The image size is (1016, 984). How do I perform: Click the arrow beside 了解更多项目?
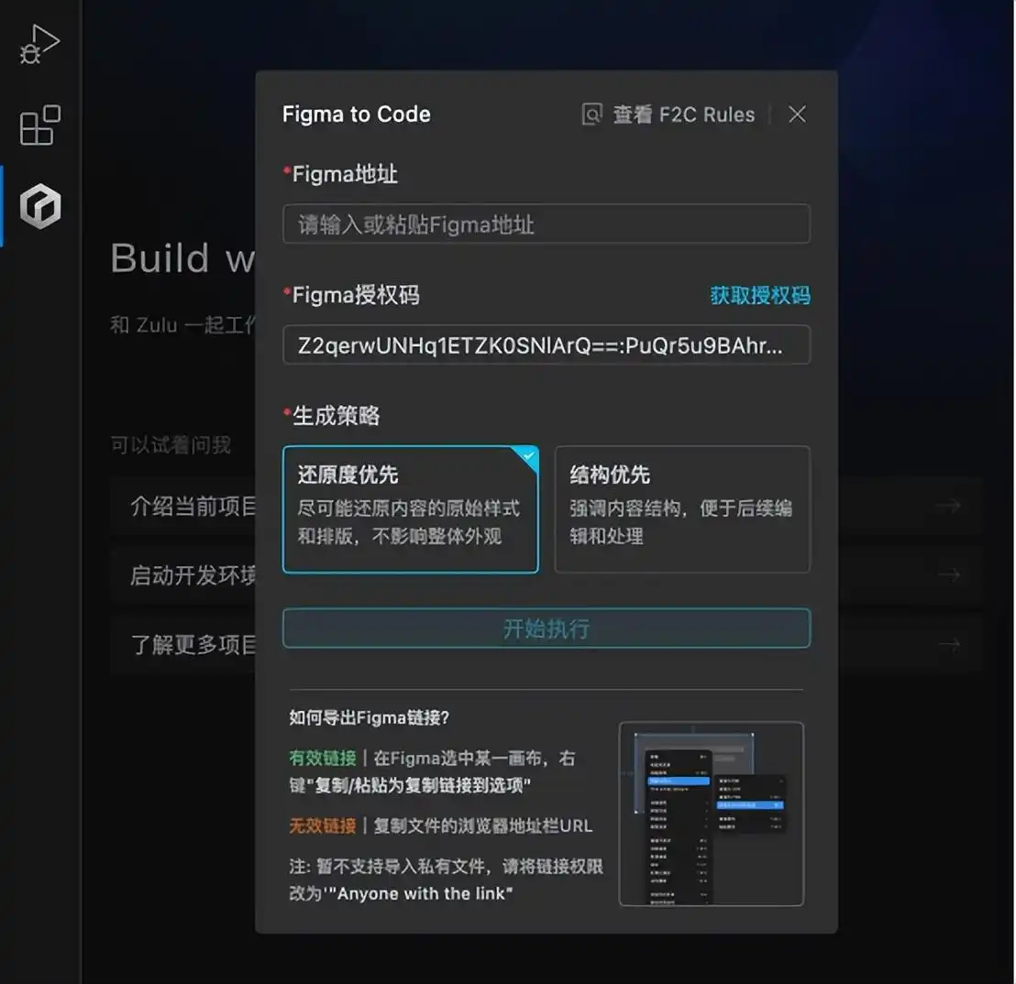(948, 646)
